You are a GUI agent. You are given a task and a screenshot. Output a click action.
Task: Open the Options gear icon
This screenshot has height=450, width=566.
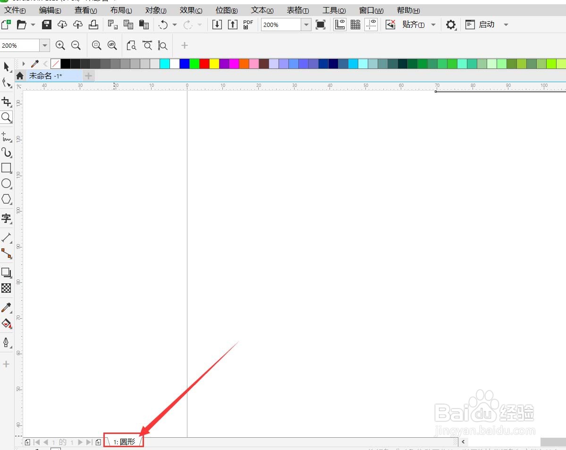pyautogui.click(x=451, y=25)
